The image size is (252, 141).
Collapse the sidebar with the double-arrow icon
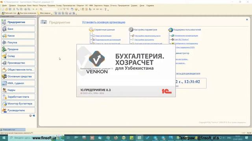pos(34,116)
